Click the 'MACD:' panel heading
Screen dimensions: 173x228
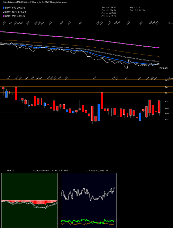tap(10, 171)
